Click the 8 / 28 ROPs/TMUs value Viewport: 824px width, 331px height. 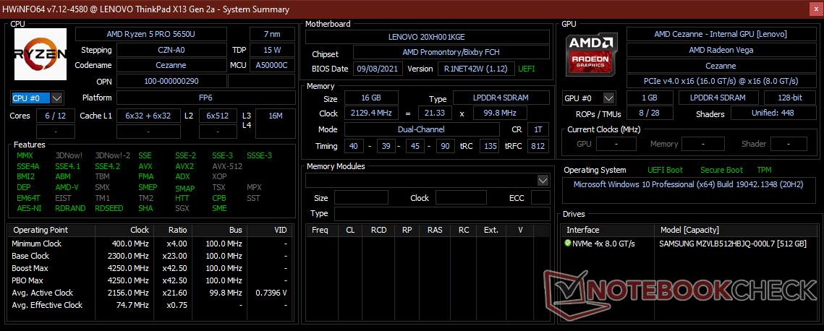tap(650, 113)
